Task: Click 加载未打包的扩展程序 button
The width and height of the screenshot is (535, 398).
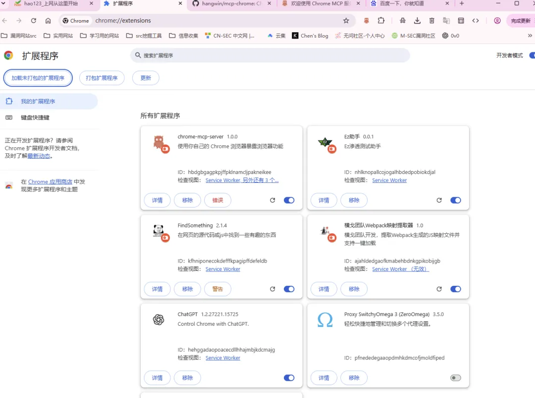Action: point(38,78)
